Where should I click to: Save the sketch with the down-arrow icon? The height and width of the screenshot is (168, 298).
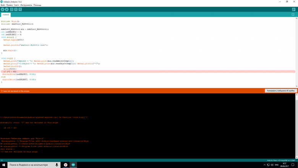pyautogui.click(x=20, y=9)
